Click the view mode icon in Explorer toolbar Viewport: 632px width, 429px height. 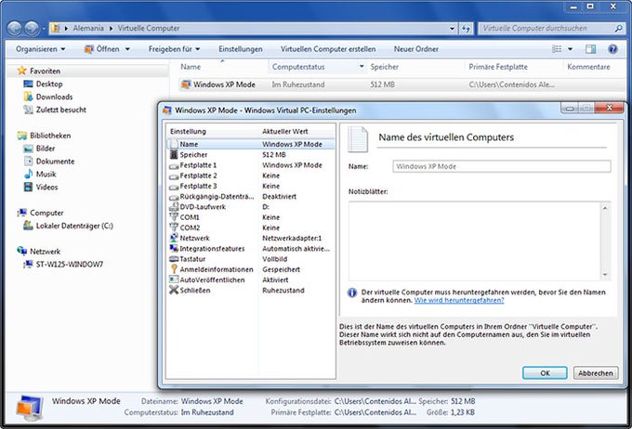pyautogui.click(x=557, y=49)
